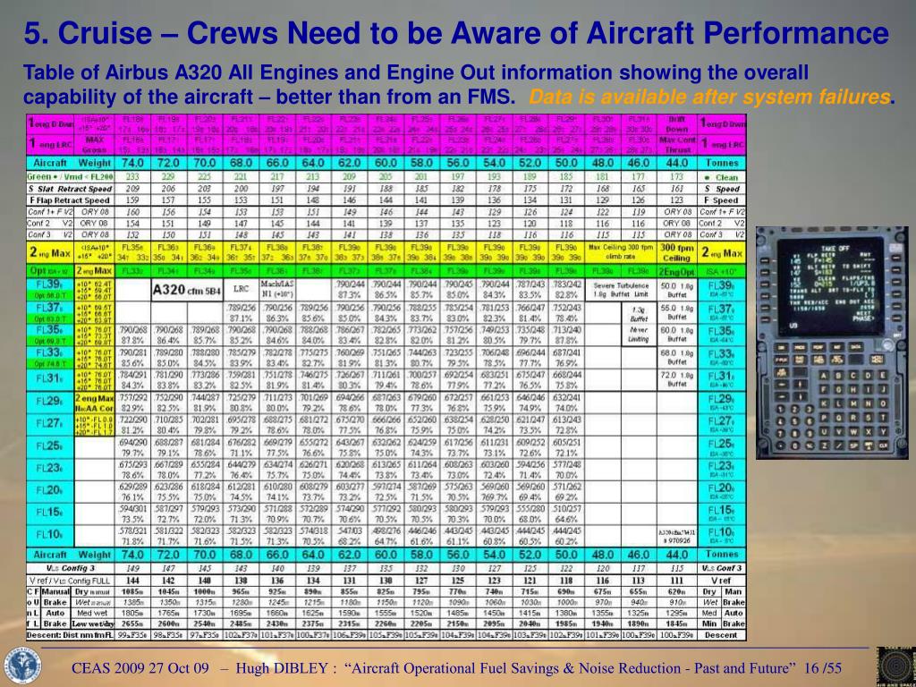
Task: Click the '72.0 1.8g Buffet' cell
Action: [677, 379]
